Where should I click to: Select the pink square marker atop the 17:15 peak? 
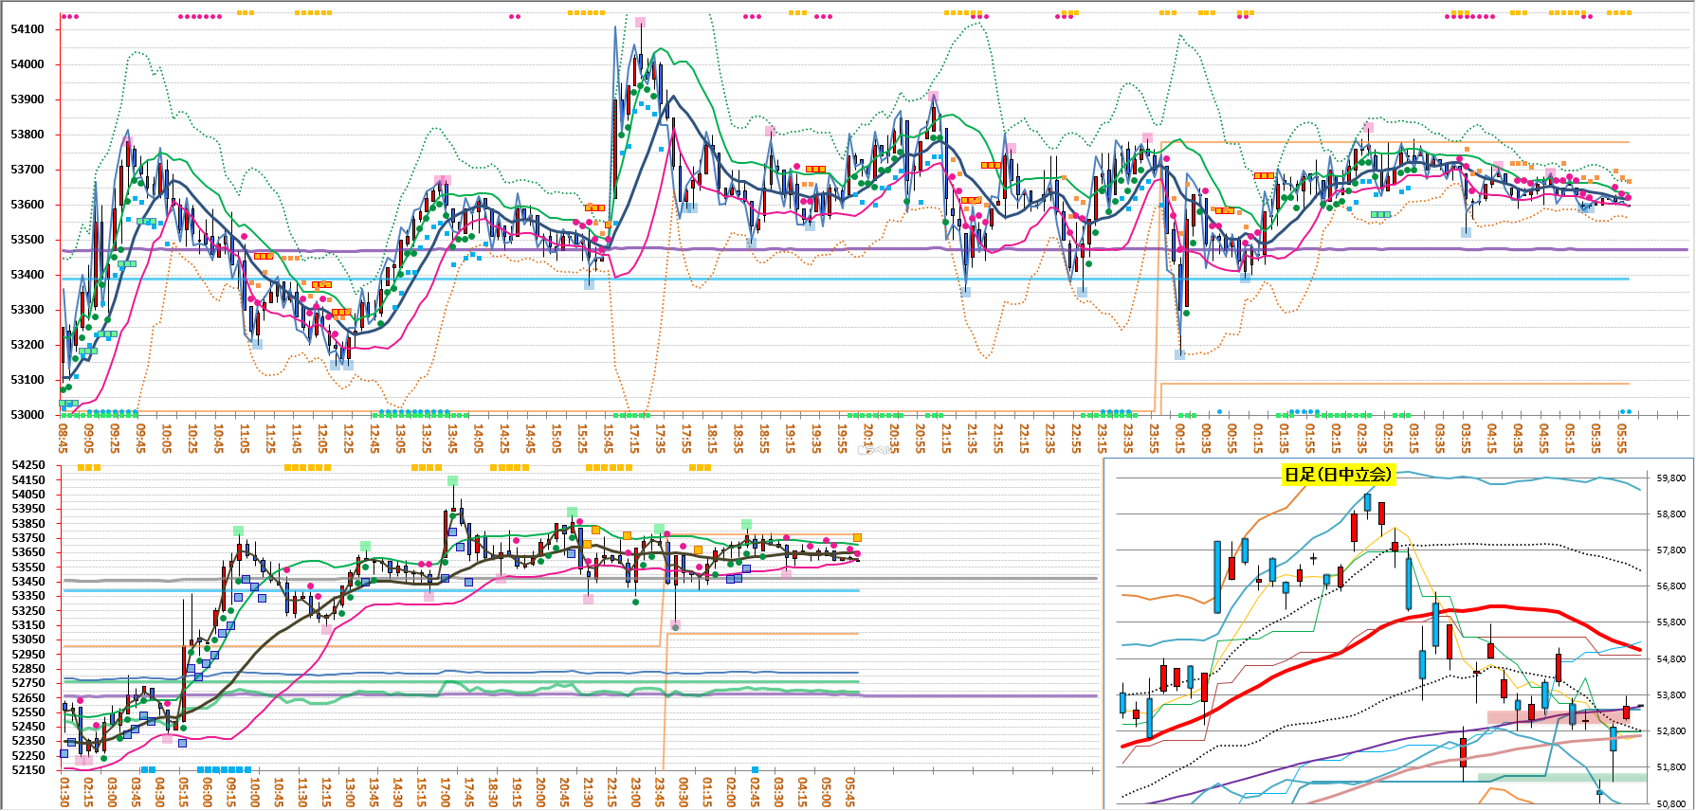[641, 22]
